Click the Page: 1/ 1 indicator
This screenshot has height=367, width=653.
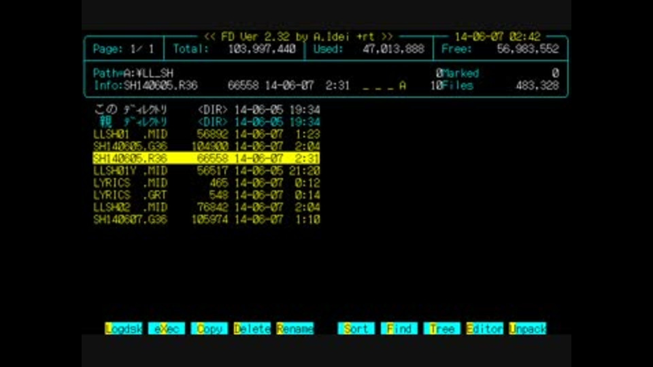coord(124,49)
